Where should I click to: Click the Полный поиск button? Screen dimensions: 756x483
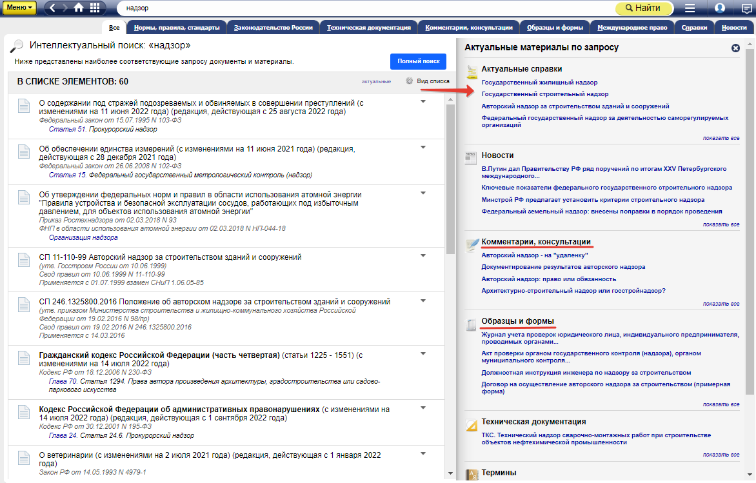pos(418,61)
